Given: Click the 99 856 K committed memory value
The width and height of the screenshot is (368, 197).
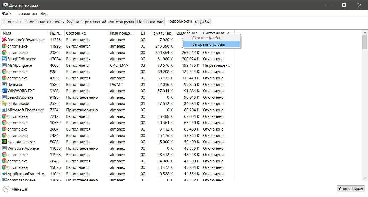Looking at the screenshot, I should tap(192, 85).
